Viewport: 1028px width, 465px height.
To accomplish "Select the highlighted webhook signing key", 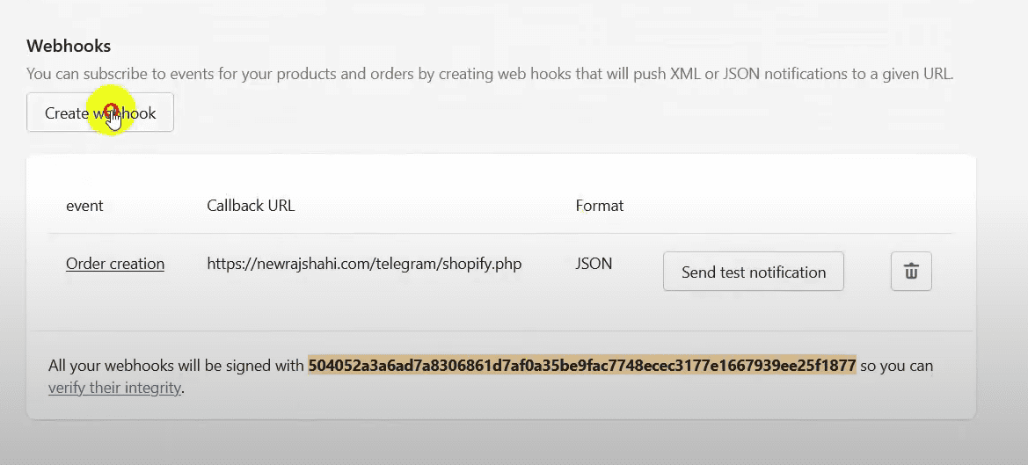I will click(581, 366).
